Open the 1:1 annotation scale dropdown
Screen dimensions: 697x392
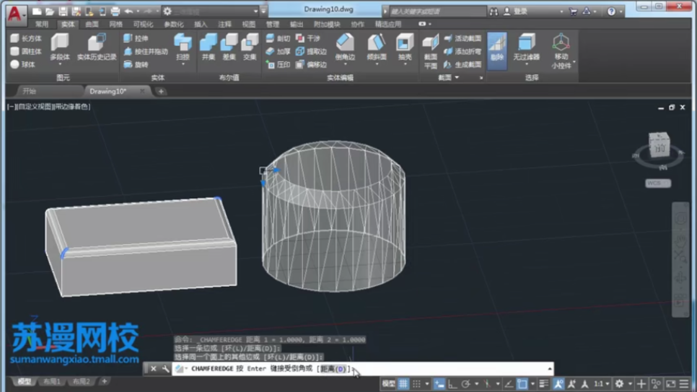[x=602, y=384]
